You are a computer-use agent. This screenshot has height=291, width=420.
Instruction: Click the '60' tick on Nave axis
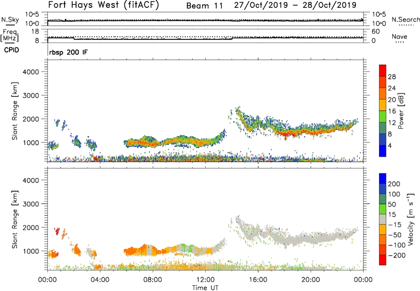click(375, 32)
